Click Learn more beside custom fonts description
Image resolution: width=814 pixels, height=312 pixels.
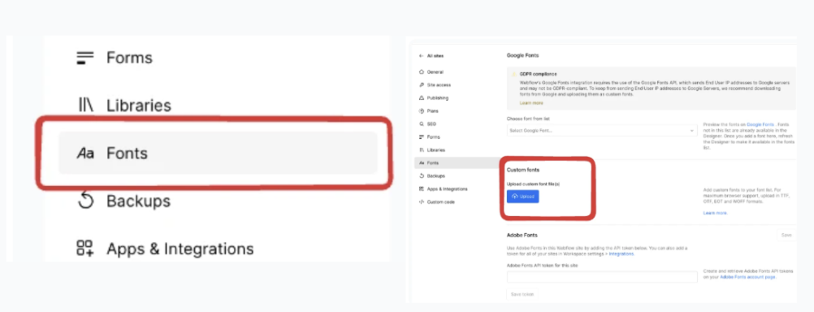pos(715,213)
